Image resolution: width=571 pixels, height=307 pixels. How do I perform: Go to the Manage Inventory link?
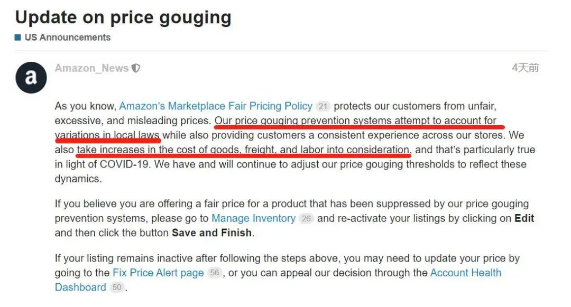(253, 218)
